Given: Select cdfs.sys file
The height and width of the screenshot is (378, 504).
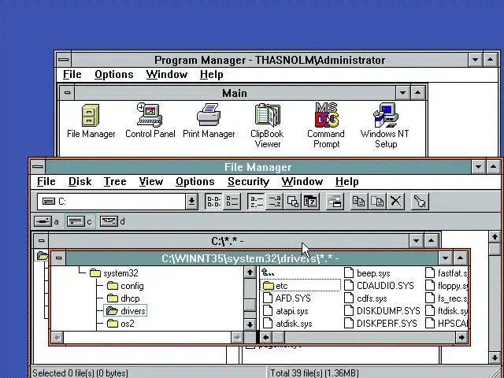Looking at the screenshot, I should click(x=365, y=298).
